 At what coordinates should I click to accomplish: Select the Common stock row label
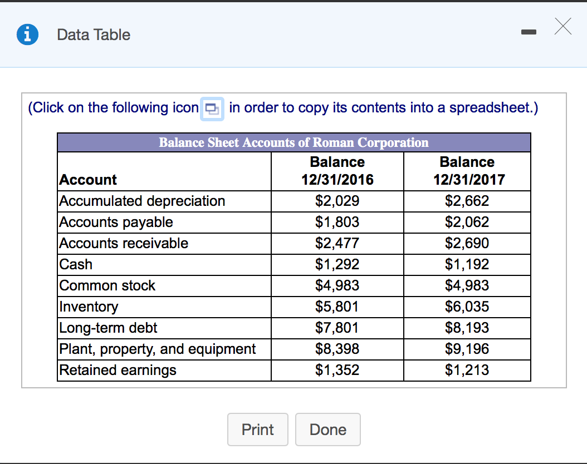coord(107,285)
